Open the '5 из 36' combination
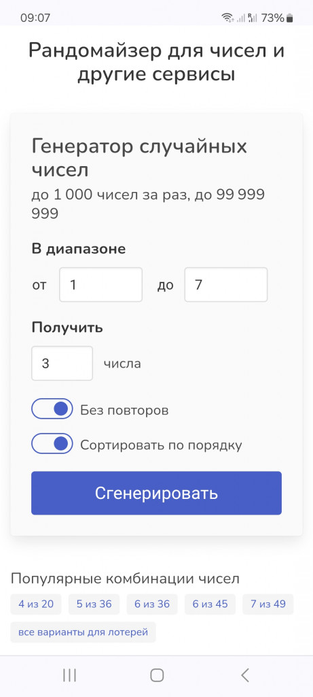The image size is (313, 697). [x=94, y=604]
